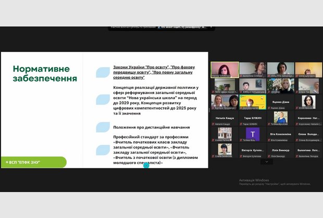Click blue cursor dot at slide bottom

click(146, 165)
